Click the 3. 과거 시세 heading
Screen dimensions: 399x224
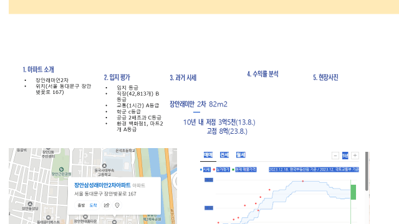tap(183, 78)
